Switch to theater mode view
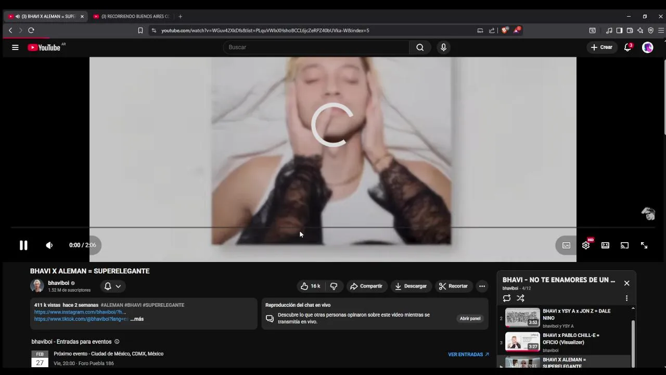 [605, 245]
